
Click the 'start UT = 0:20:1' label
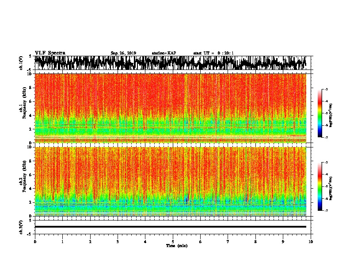(213, 53)
